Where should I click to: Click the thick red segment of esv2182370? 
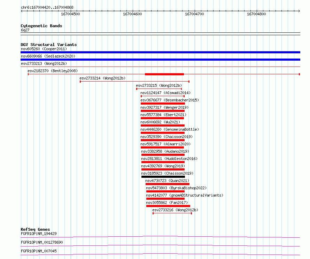[164, 74]
